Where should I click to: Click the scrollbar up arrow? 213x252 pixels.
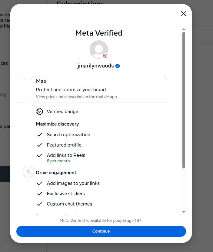pos(184,29)
